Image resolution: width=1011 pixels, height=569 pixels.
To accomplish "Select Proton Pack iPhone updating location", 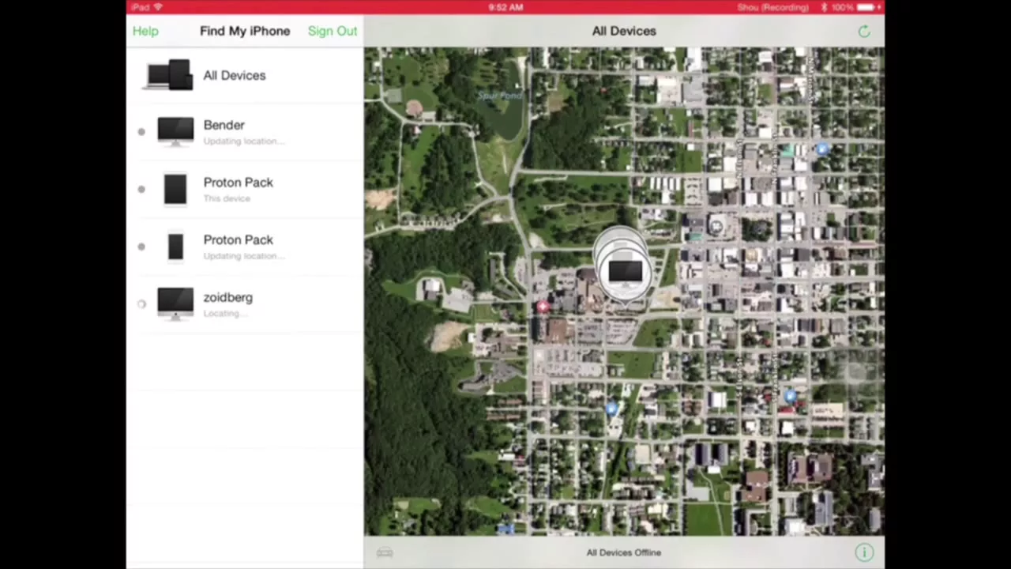I will 245,247.
